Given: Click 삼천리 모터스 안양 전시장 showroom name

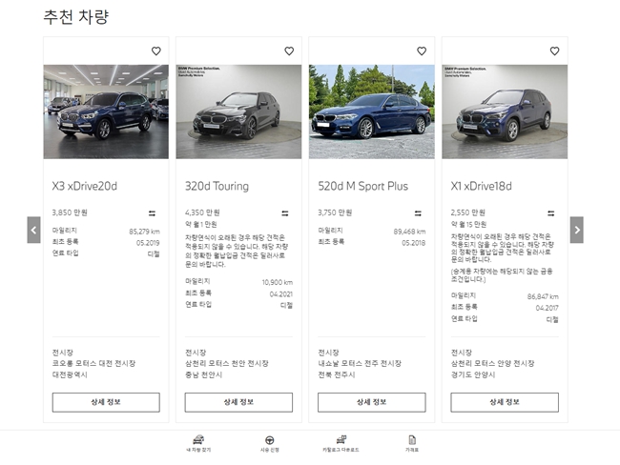Looking at the screenshot, I should [493, 363].
